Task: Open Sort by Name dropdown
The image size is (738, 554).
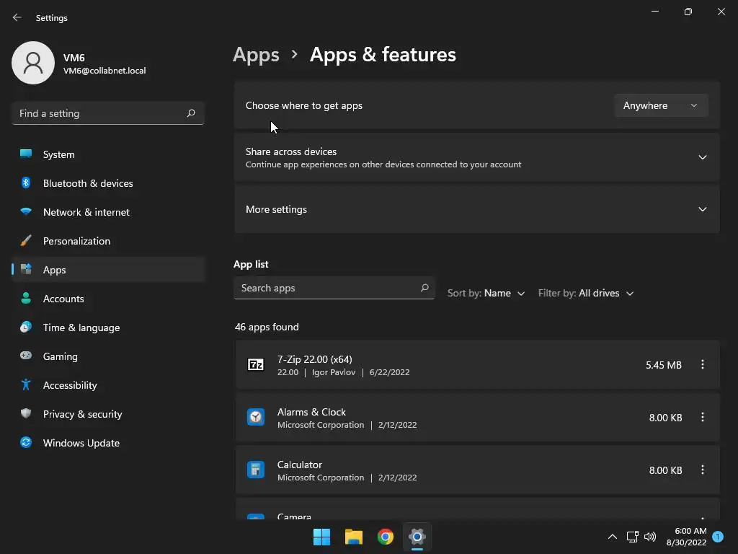Action: [486, 294]
